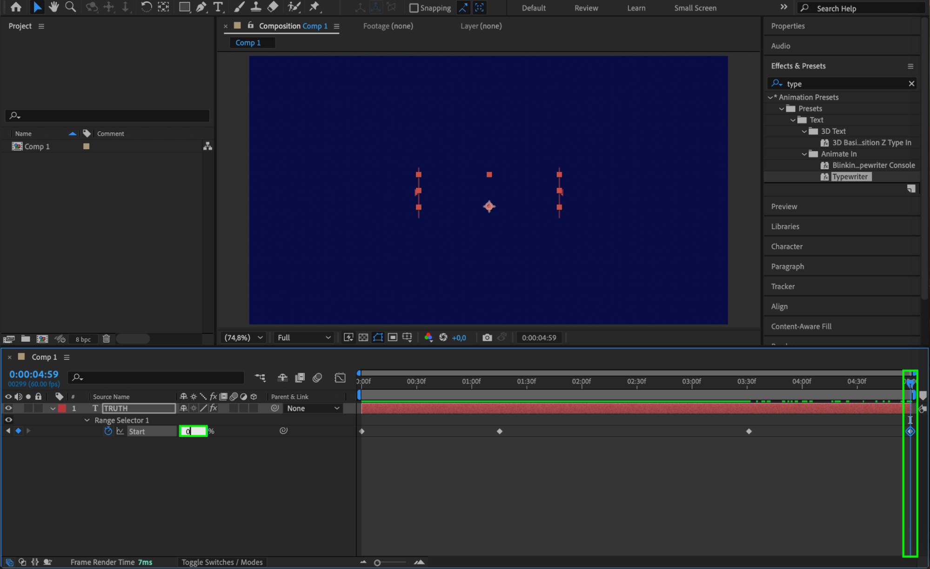The height and width of the screenshot is (569, 930).
Task: Select the Hand tool
Action: tap(54, 7)
